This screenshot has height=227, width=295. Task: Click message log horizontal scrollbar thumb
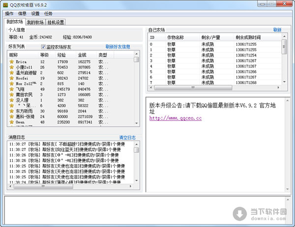[x=43, y=186]
